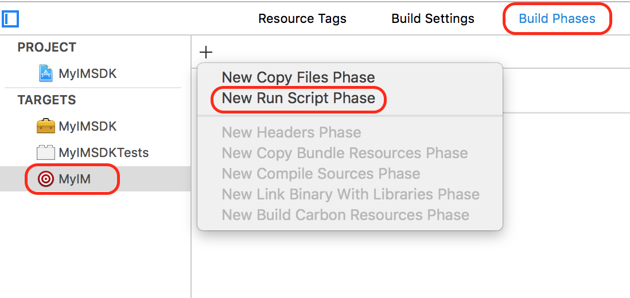The image size is (630, 298).
Task: Click the MyIMSDKTests bundle icon
Action: (x=46, y=152)
